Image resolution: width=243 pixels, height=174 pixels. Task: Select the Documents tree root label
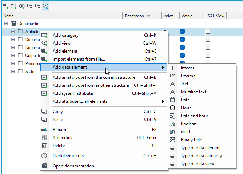[28, 24]
